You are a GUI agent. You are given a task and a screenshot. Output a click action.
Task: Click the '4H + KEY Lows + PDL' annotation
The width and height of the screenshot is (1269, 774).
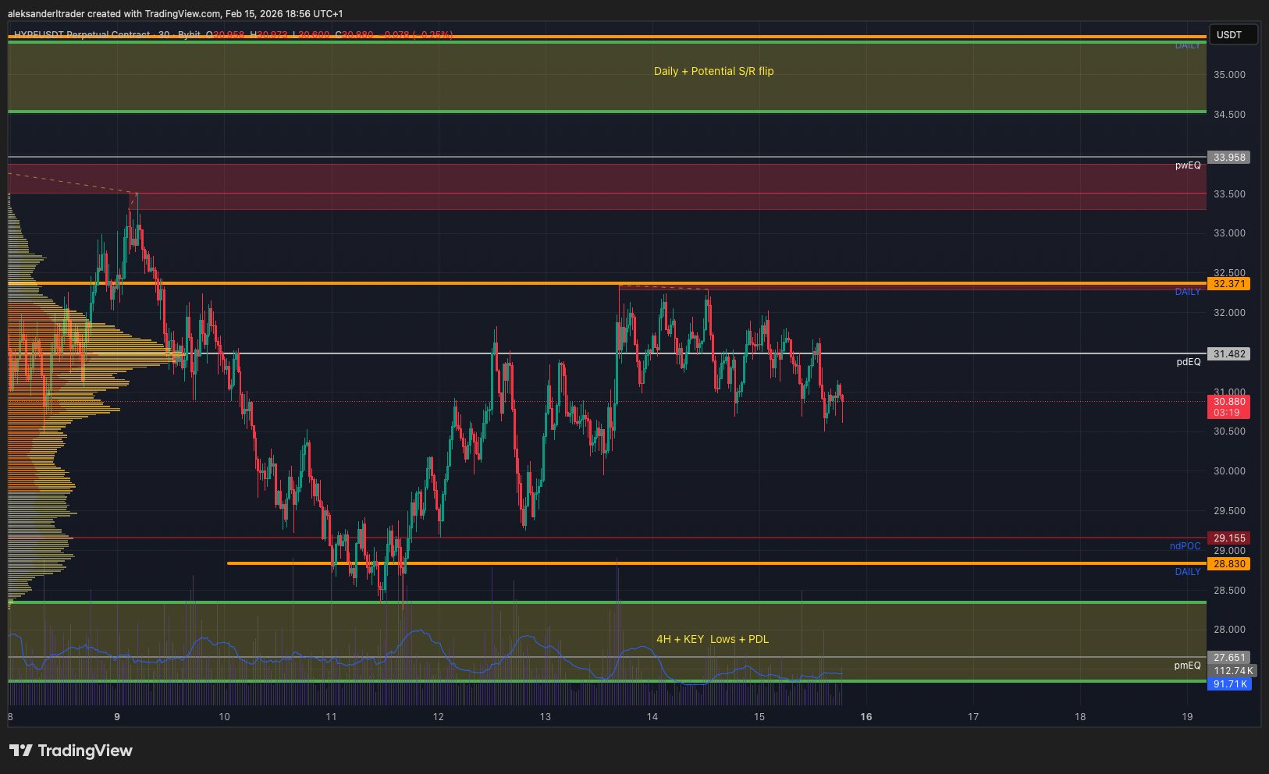coord(712,639)
